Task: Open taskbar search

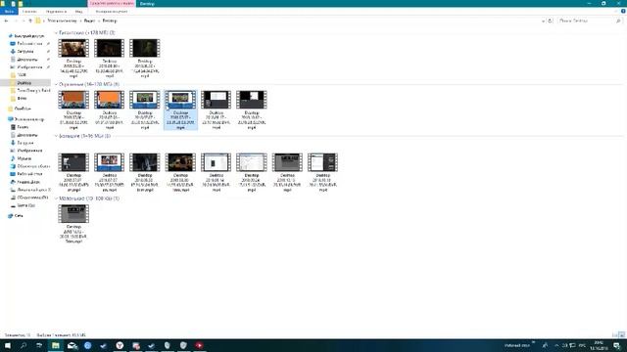Action: pyautogui.click(x=24, y=345)
